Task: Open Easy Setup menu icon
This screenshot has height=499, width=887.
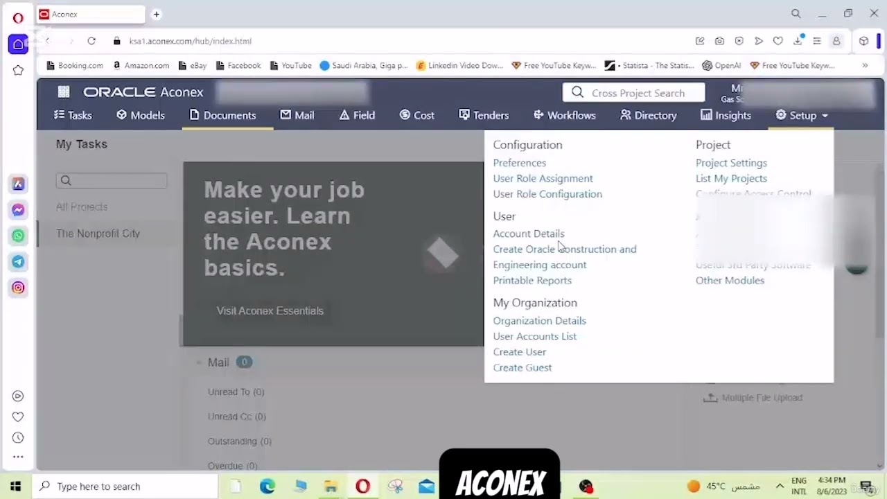Action: tap(817, 41)
